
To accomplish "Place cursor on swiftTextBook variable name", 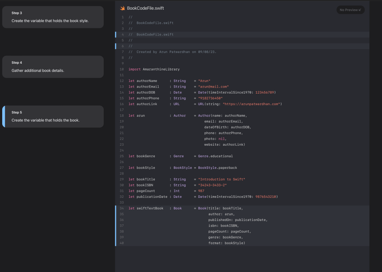I will [150, 208].
